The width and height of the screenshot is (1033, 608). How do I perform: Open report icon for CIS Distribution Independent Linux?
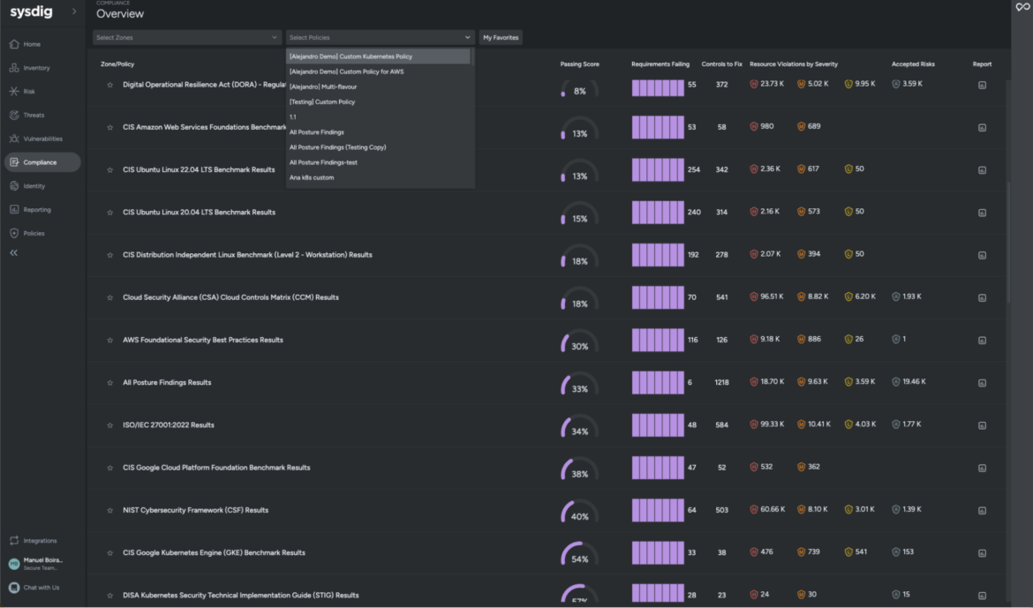click(x=982, y=256)
